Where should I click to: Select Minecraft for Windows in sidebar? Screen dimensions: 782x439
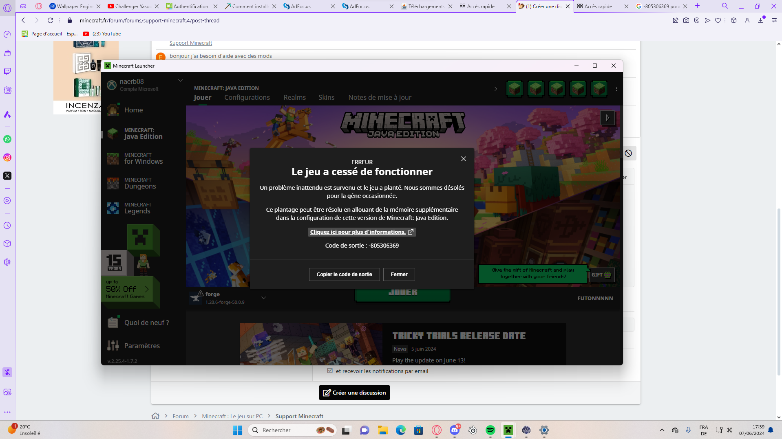(x=143, y=158)
